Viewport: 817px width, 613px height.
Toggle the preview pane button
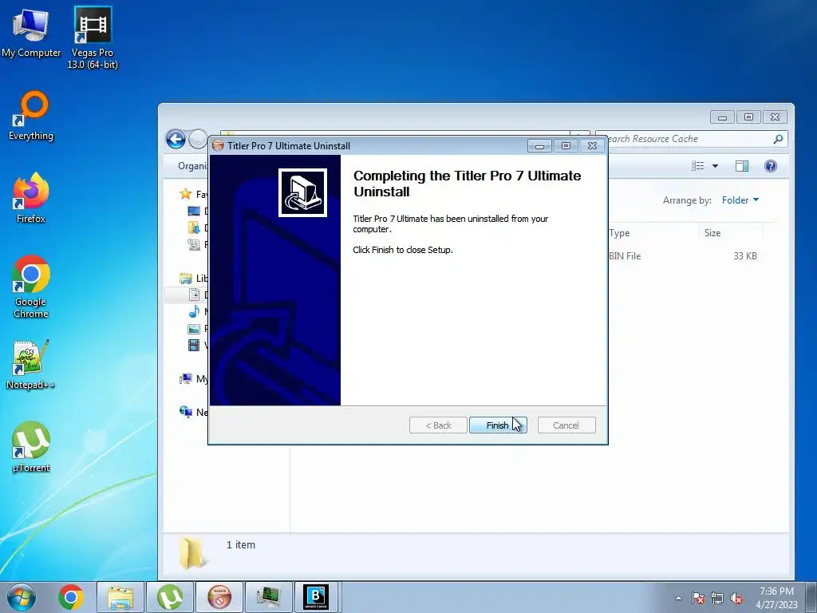pyautogui.click(x=742, y=166)
